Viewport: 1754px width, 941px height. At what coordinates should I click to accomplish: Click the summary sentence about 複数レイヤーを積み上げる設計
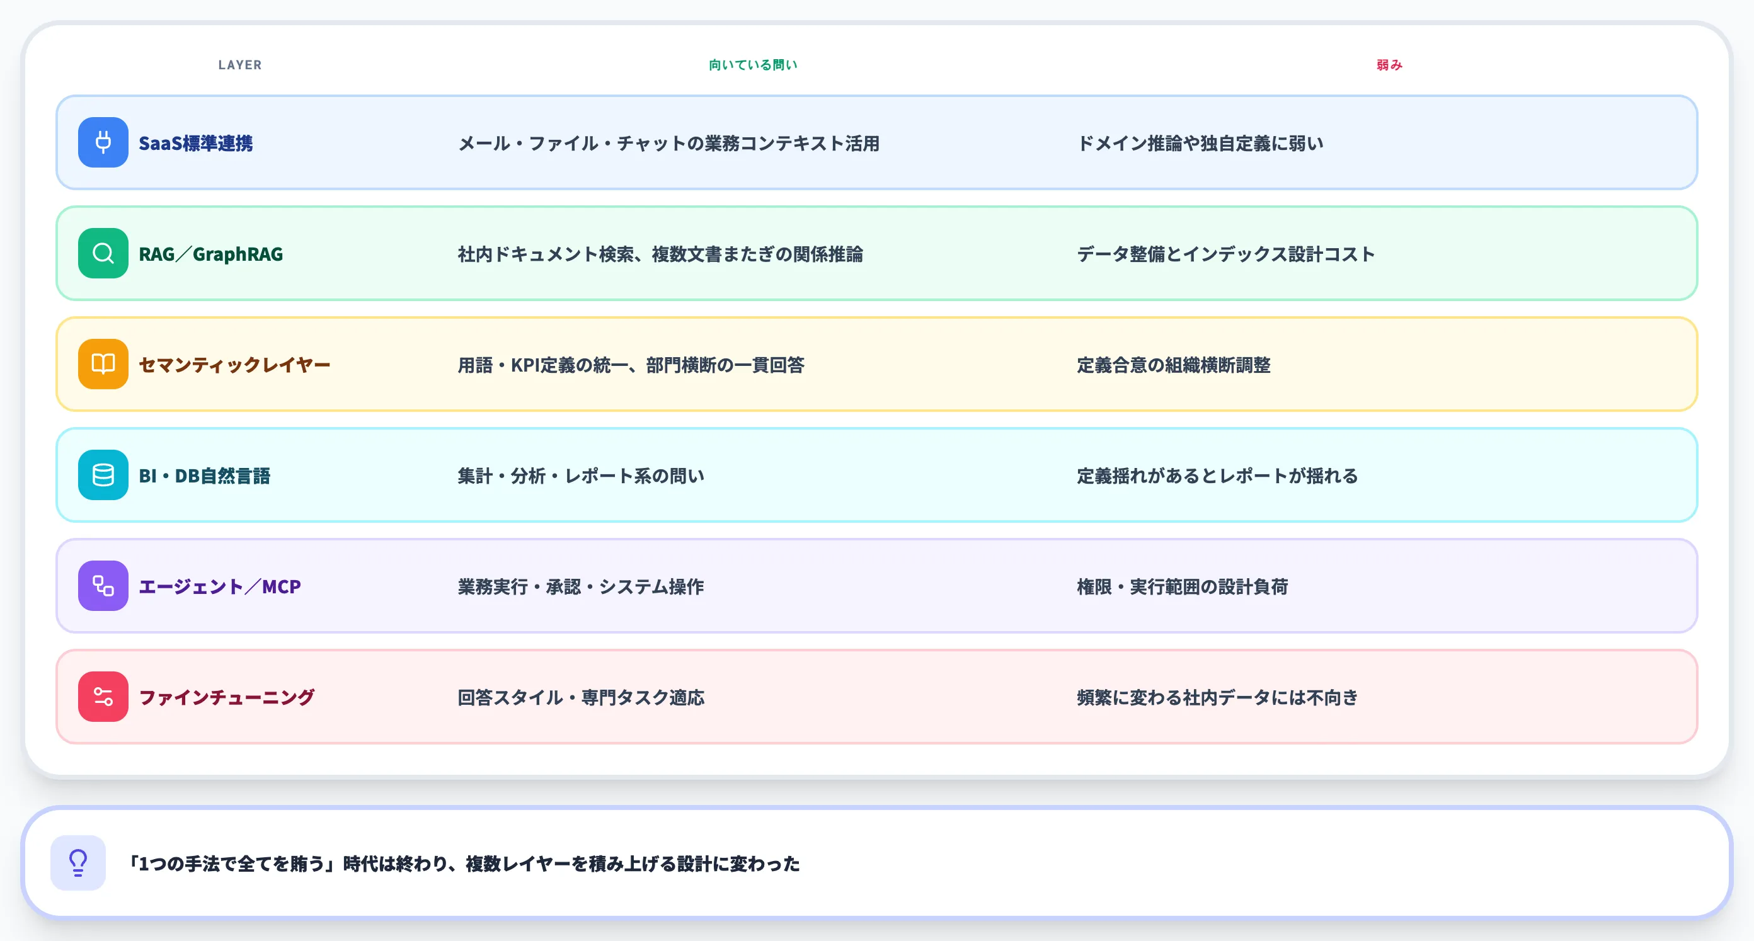[464, 864]
